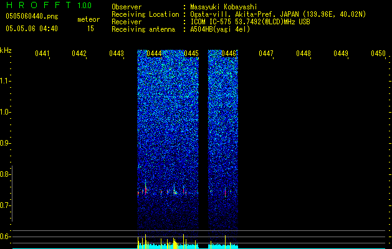Click the 0445 time marker
This screenshot has width=392, height=249.
[x=191, y=54]
